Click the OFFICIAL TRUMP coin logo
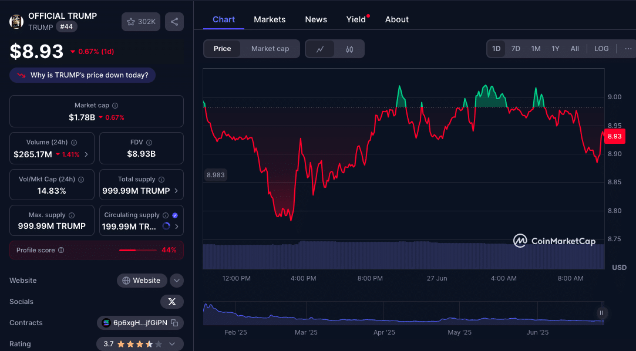The image size is (636, 351). coord(16,22)
